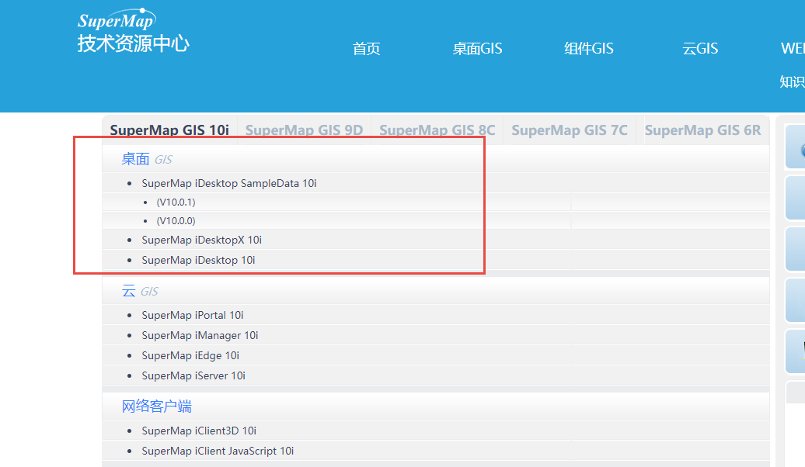This screenshot has width=805, height=467.
Task: Click the SuperMap 技术资源中心 logo
Action: tap(134, 31)
